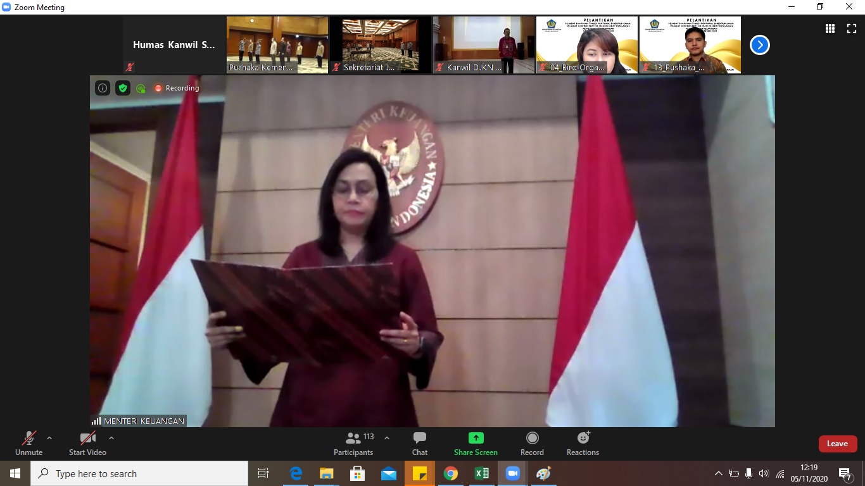Enter full screen mode
Screen dimensions: 865x486
click(x=851, y=28)
